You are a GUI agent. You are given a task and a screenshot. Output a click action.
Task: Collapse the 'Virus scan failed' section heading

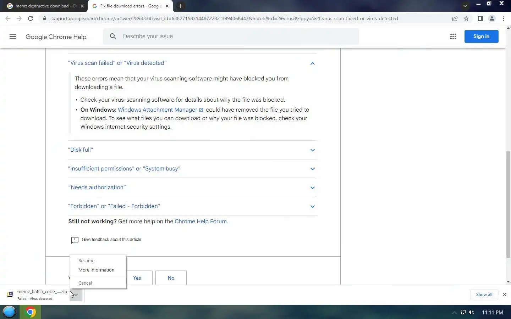pyautogui.click(x=117, y=63)
